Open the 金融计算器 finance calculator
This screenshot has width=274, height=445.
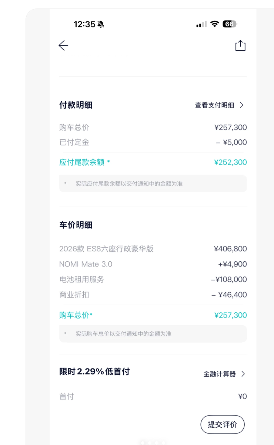pos(220,374)
